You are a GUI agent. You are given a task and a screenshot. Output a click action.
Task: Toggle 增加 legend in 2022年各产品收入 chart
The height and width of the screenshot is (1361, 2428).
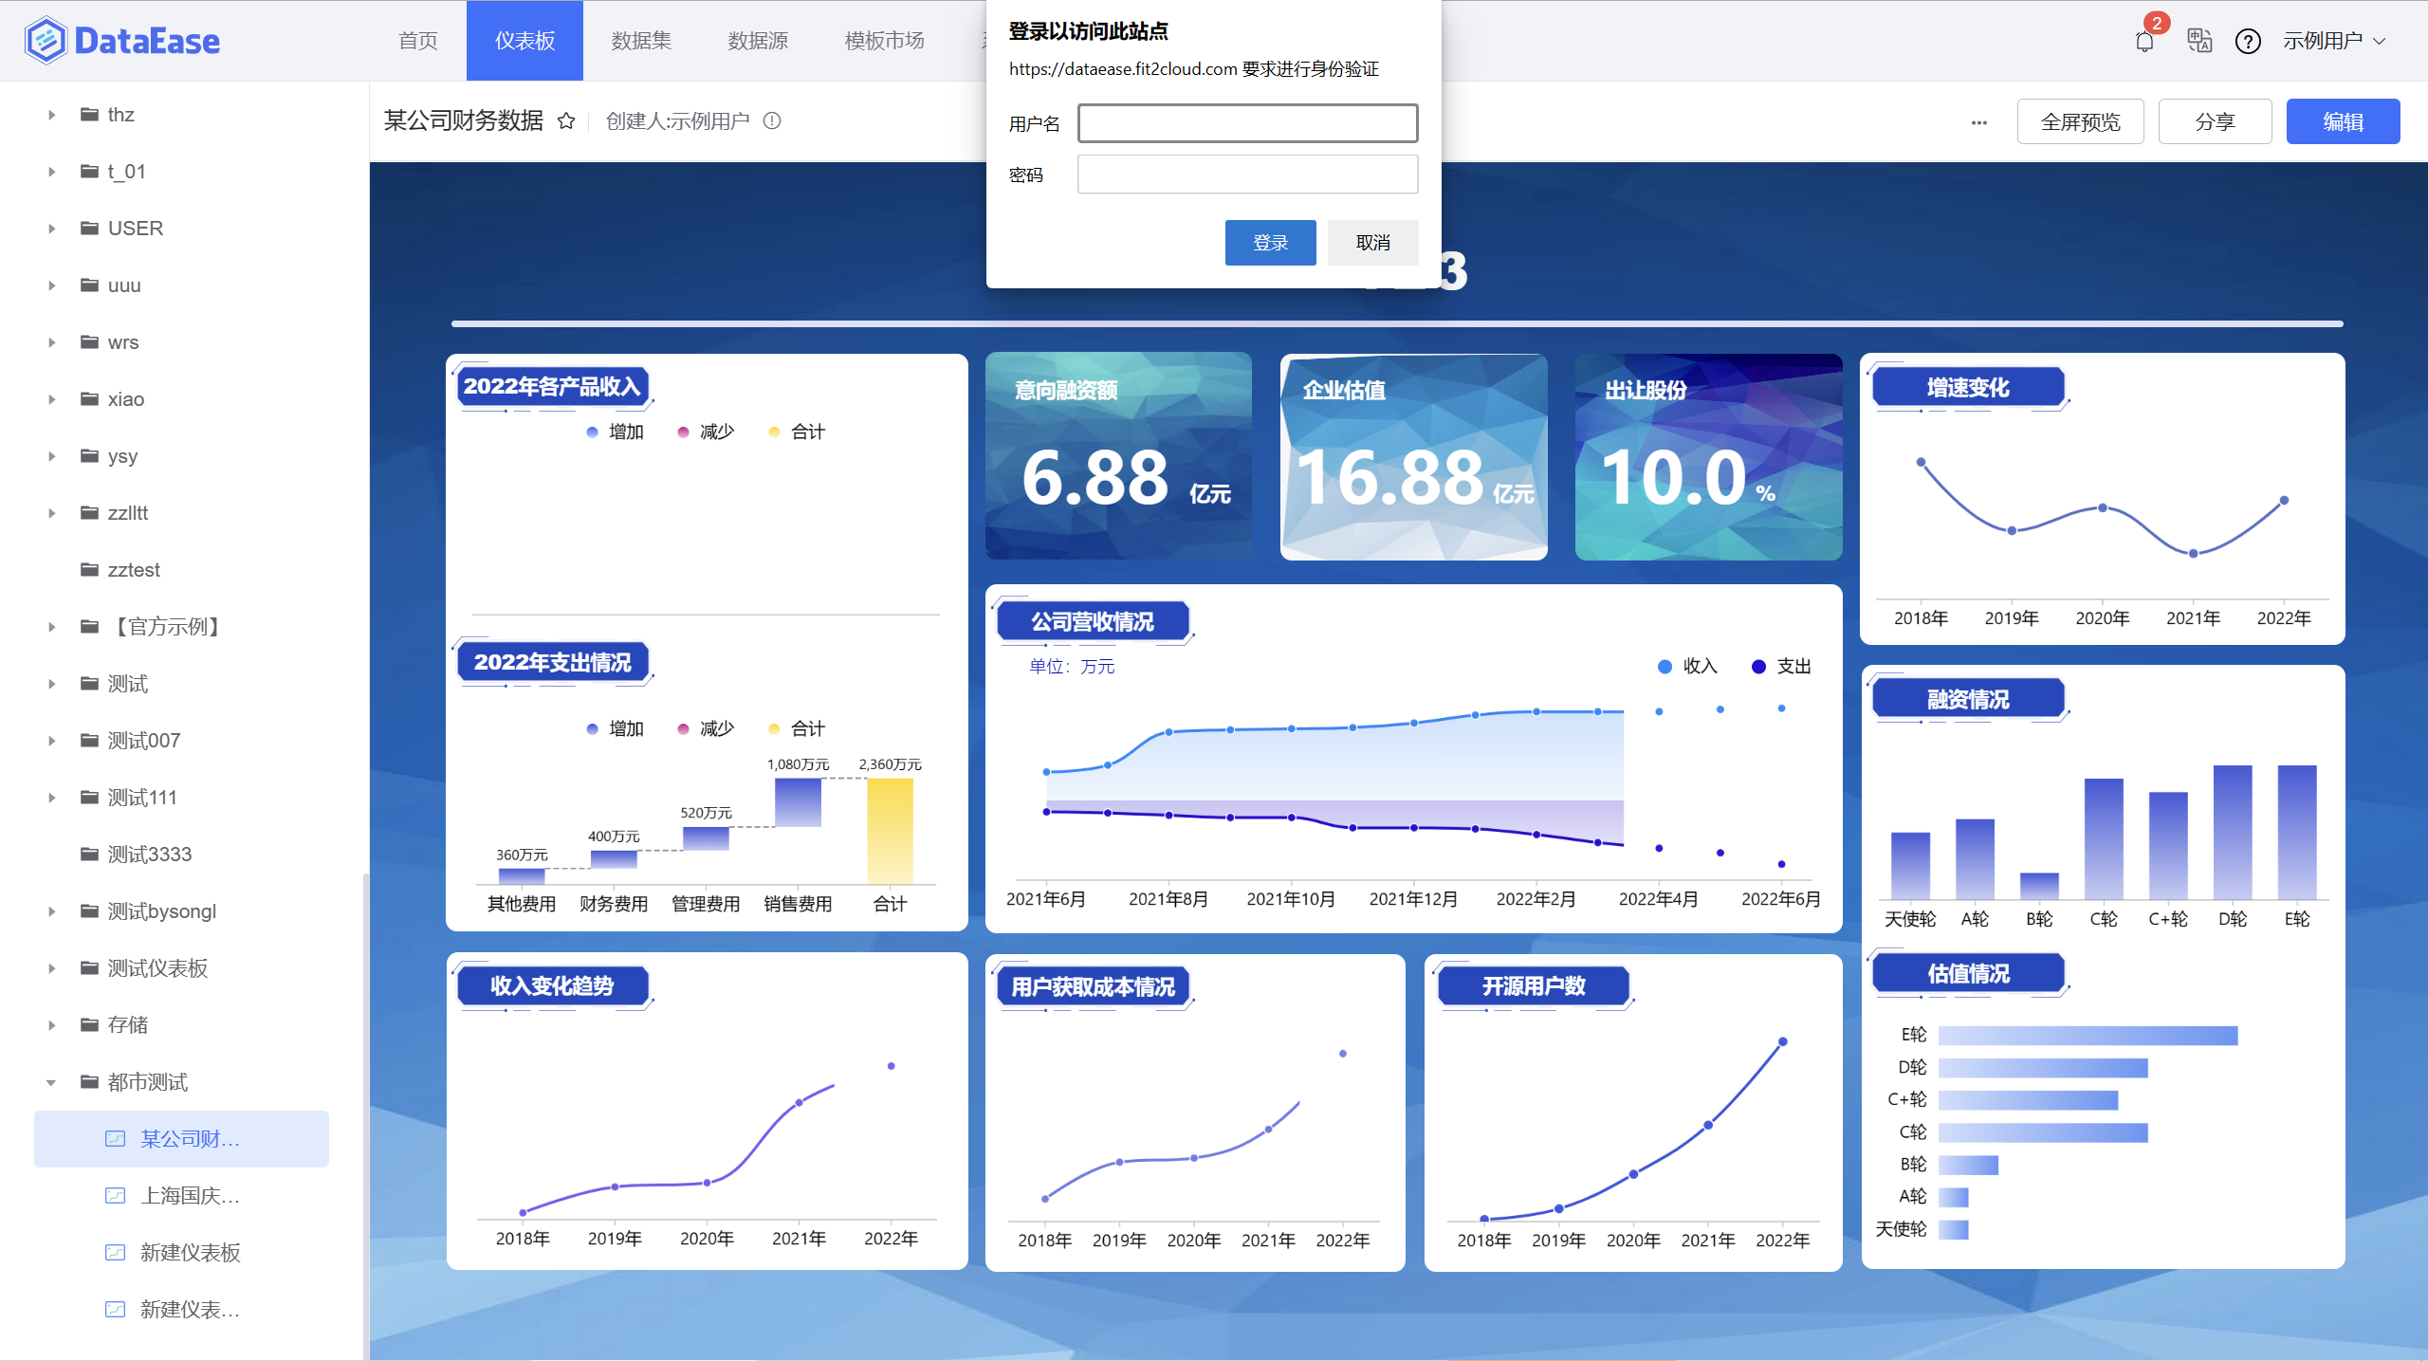point(615,432)
